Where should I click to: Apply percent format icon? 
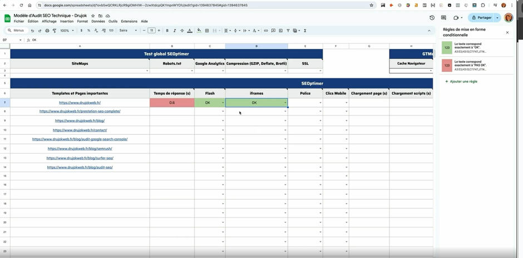tap(88, 31)
